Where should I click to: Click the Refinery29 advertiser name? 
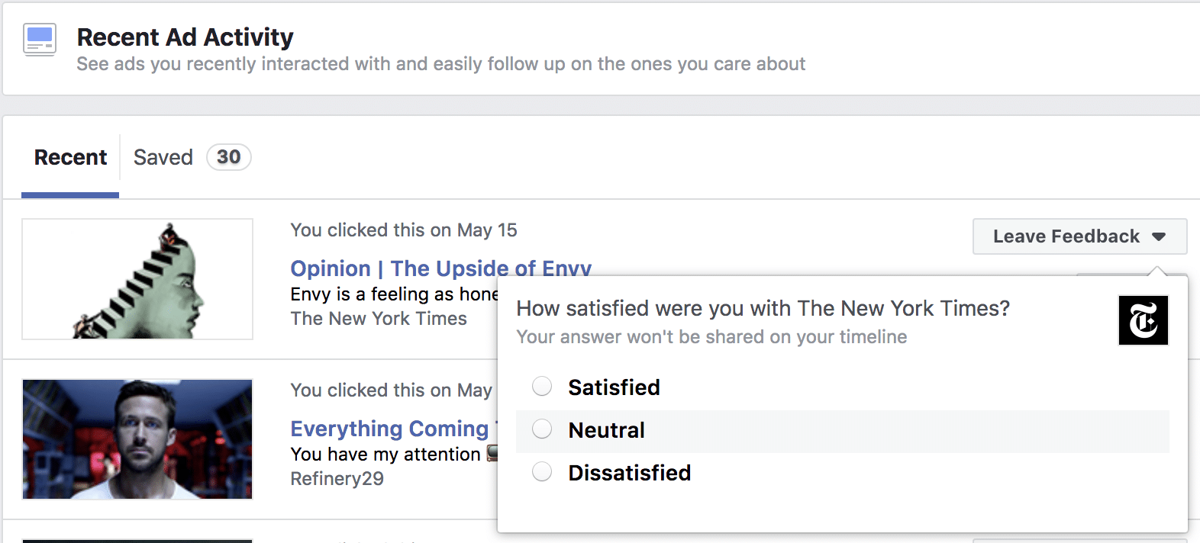pos(337,479)
